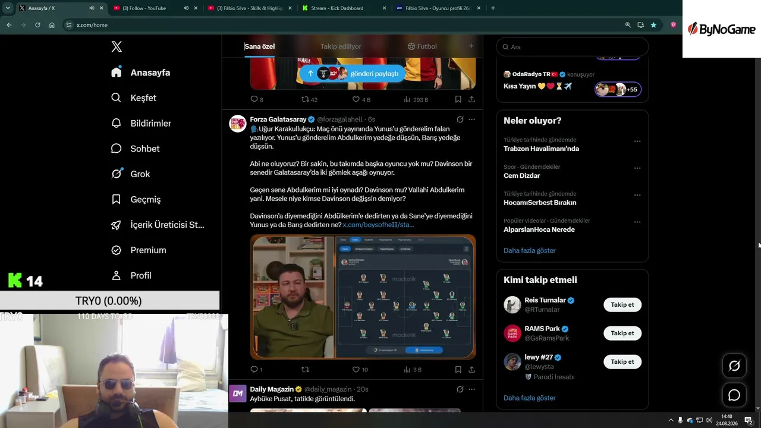Open the floating Grok button
Viewport: 761px width, 428px height.
click(734, 366)
